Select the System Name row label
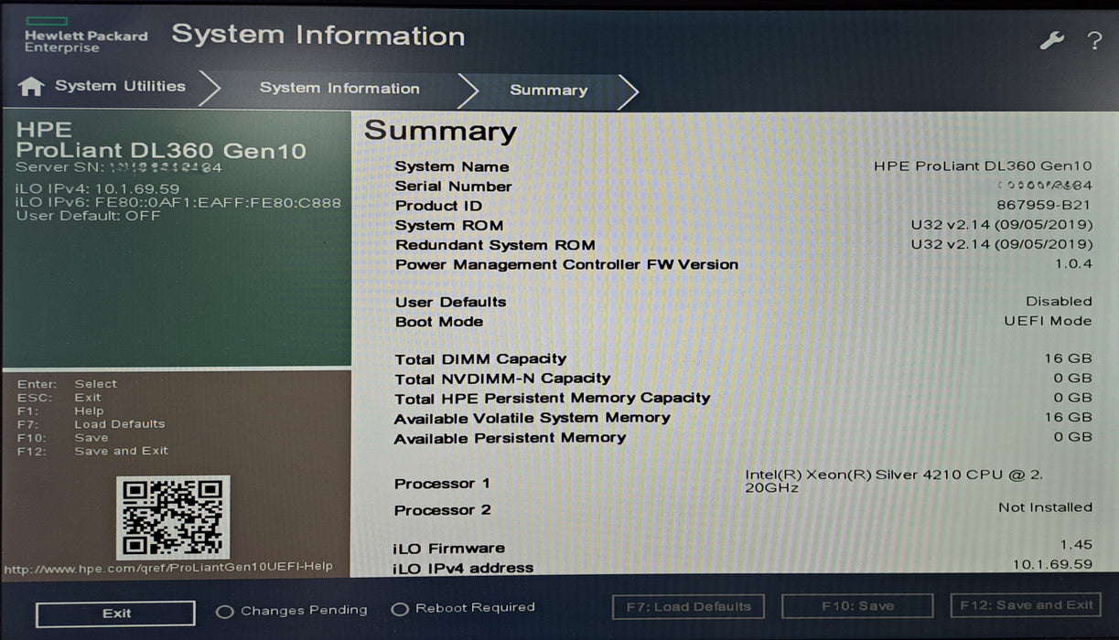This screenshot has width=1119, height=640. tap(452, 166)
